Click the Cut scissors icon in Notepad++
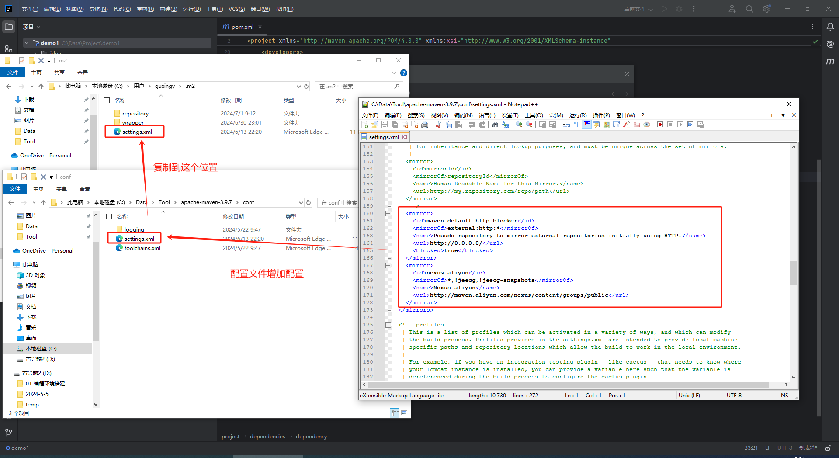Viewport: 839px width, 458px height. pyautogui.click(x=438, y=125)
